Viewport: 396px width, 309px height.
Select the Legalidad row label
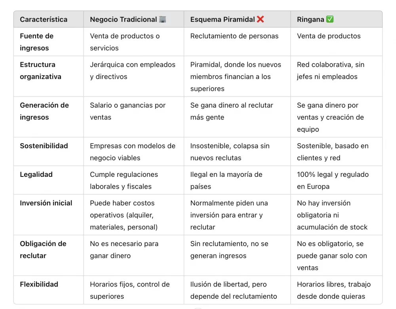[x=36, y=174]
